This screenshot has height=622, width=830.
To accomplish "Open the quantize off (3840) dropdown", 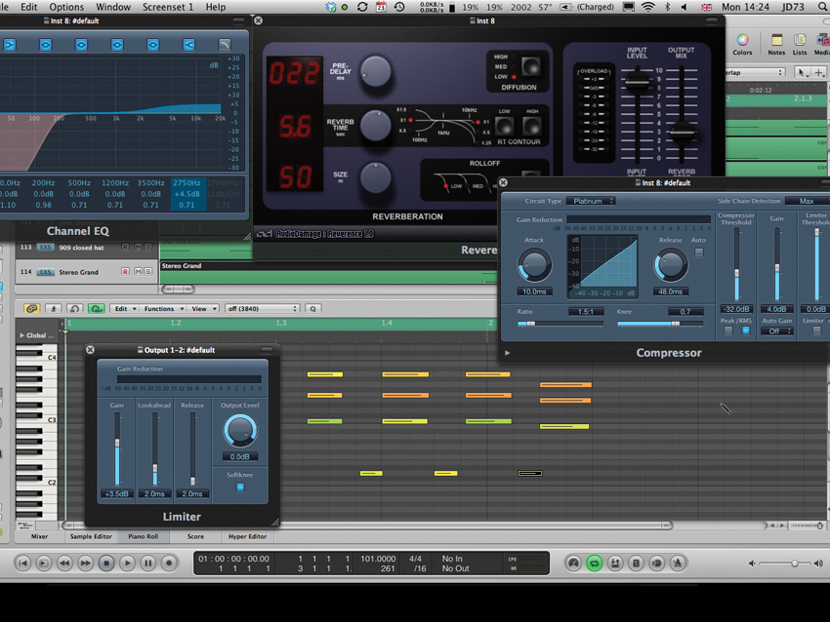I will pos(262,309).
